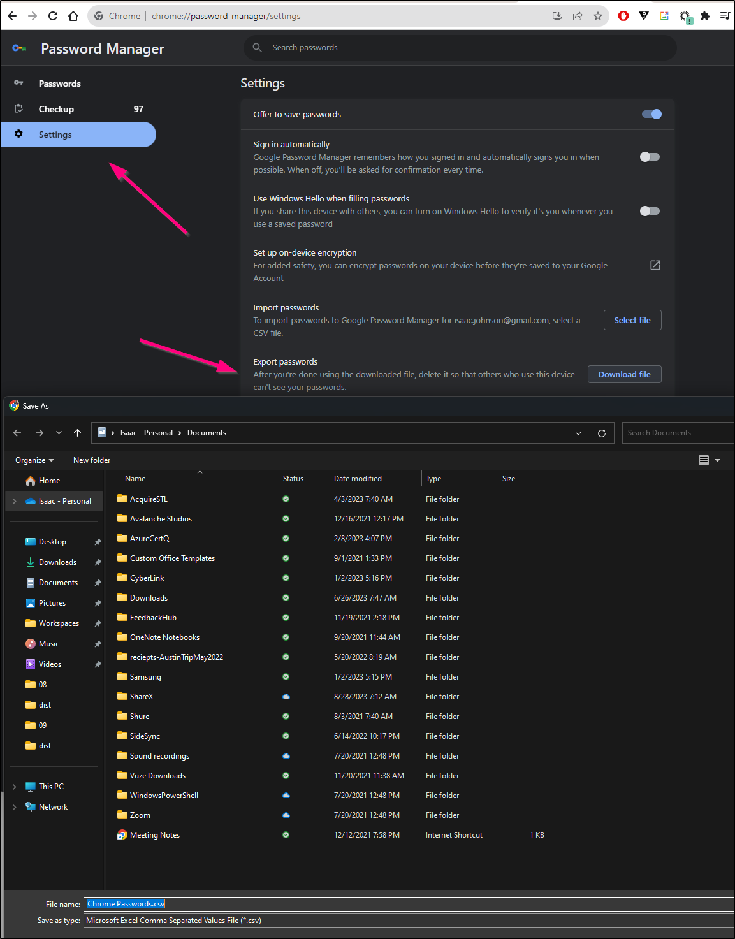Sort by Name column header
This screenshot has width=735, height=939.
pos(135,479)
